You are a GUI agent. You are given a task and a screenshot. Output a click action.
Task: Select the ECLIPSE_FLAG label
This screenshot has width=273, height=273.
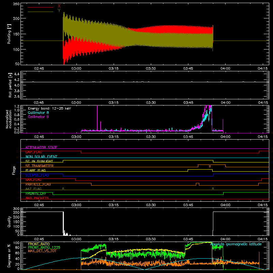pos(37,175)
